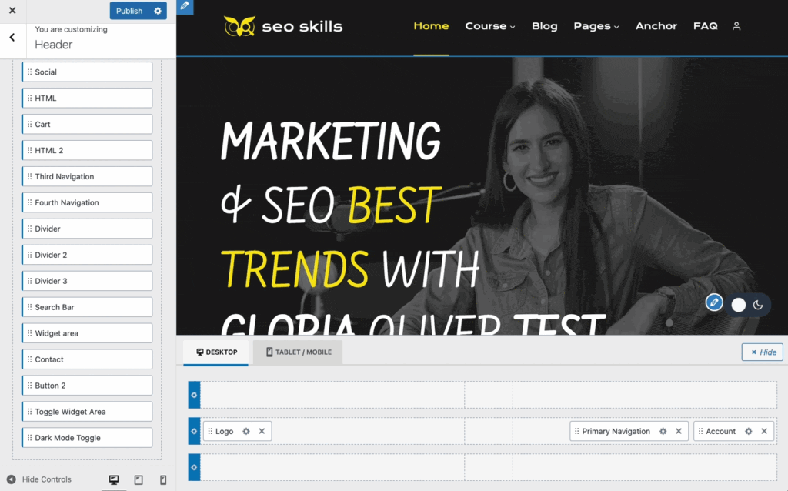The width and height of the screenshot is (788, 491).
Task: Hide Controls in the customizer footer
Action: click(x=39, y=479)
